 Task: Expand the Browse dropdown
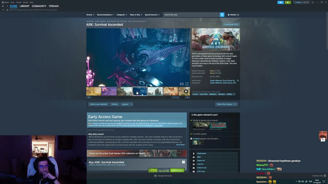[90, 15]
